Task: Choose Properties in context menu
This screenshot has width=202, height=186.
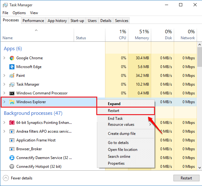Action: [126, 163]
